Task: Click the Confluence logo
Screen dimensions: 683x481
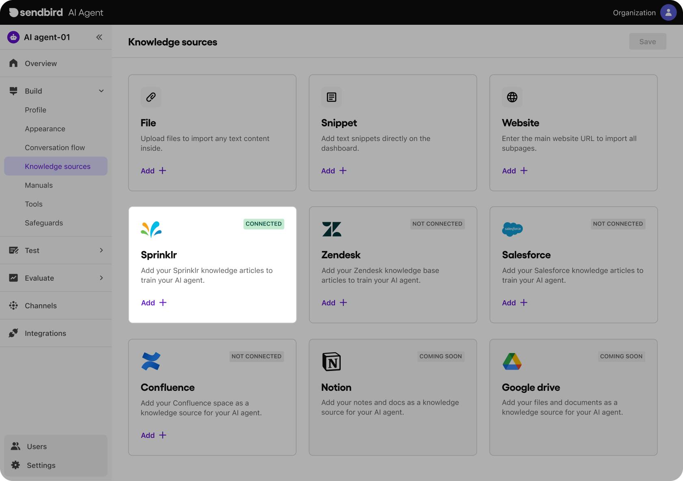Action: pos(151,361)
